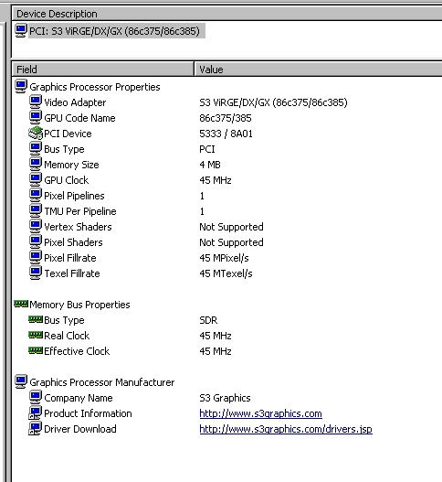The image size is (442, 482).
Task: Click the value 86c375/385
Action: coord(226,118)
